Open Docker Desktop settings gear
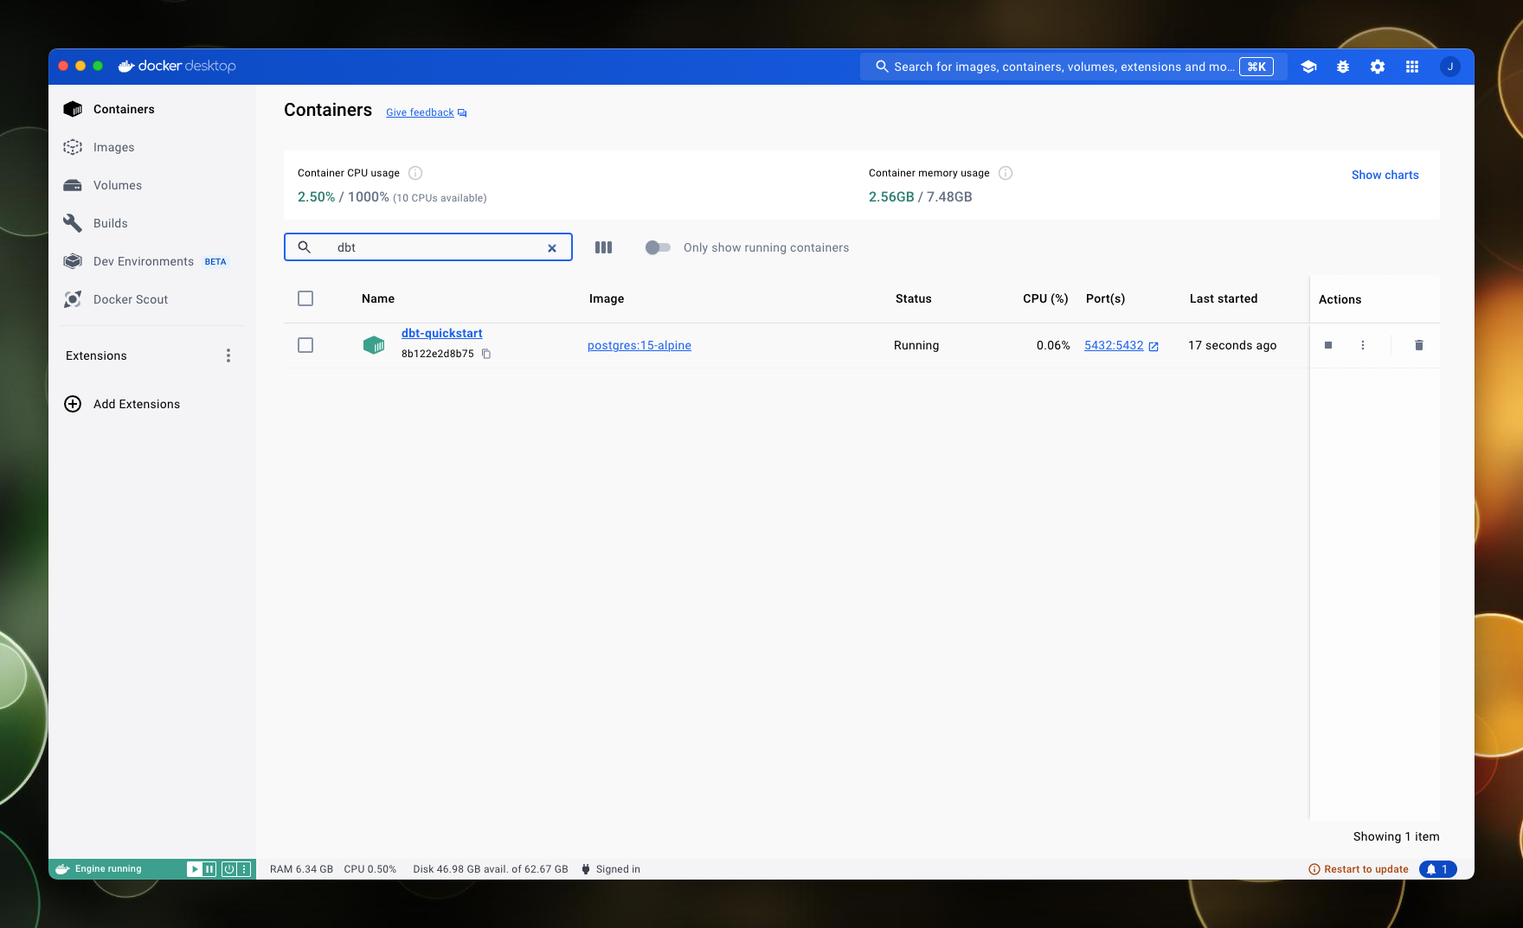Image resolution: width=1523 pixels, height=928 pixels. [1378, 67]
